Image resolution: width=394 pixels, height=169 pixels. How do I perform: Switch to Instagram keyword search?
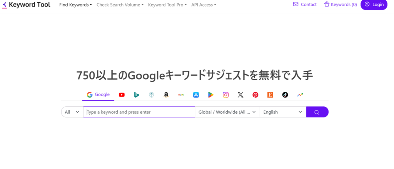coord(225,95)
